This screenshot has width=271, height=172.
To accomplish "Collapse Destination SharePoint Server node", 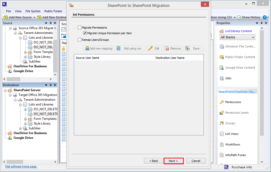I will 5,90.
